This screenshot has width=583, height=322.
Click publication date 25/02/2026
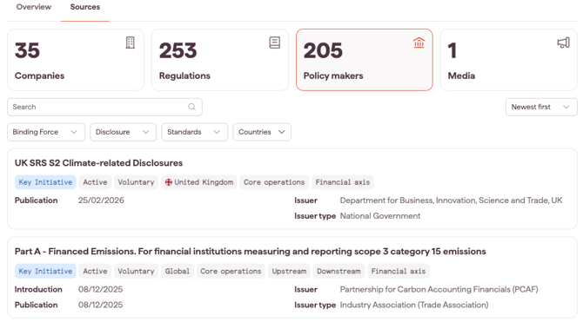[x=101, y=200]
